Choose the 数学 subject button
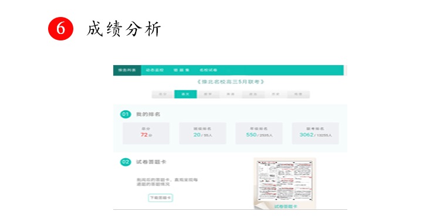 tap(208, 94)
